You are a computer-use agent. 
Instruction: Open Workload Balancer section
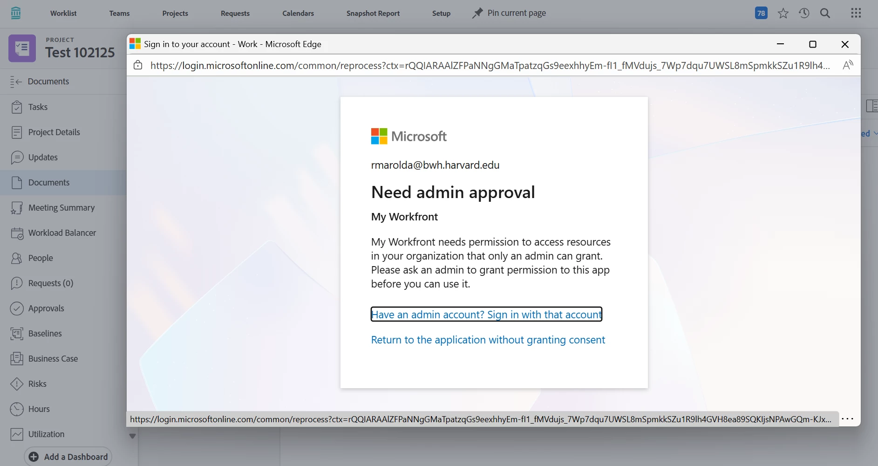62,233
